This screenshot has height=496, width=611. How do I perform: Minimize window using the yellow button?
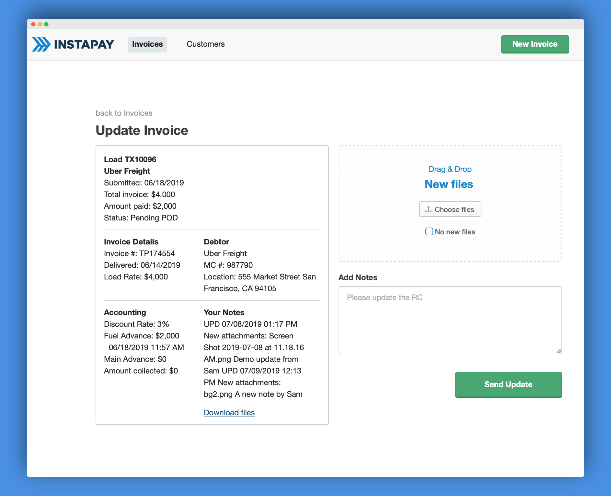pyautogui.click(x=40, y=24)
